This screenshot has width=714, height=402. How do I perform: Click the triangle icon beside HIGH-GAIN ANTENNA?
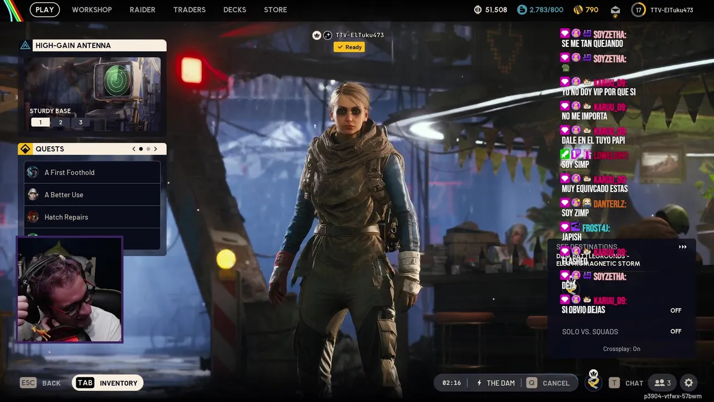25,45
